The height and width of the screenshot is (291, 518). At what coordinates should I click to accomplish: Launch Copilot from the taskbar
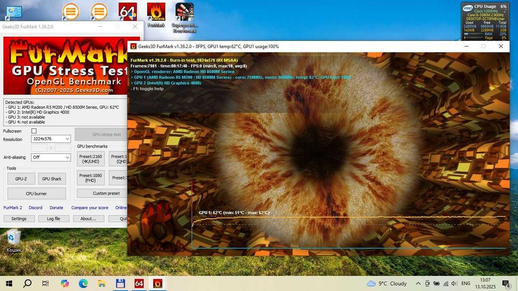[64, 283]
